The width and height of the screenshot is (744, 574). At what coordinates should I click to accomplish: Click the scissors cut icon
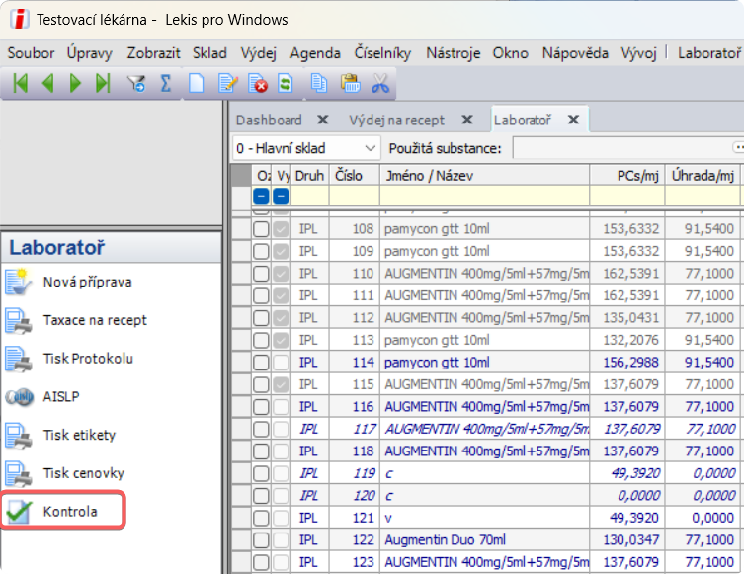(380, 84)
